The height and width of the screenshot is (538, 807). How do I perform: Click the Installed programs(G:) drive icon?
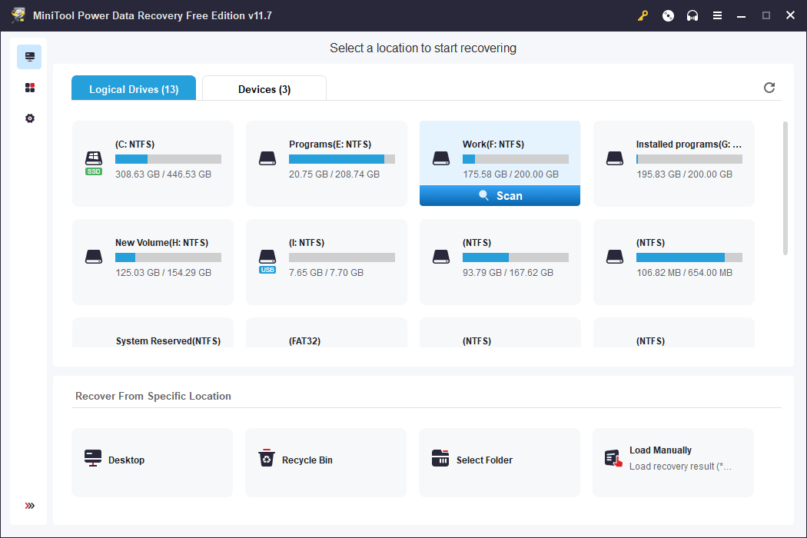(x=615, y=158)
